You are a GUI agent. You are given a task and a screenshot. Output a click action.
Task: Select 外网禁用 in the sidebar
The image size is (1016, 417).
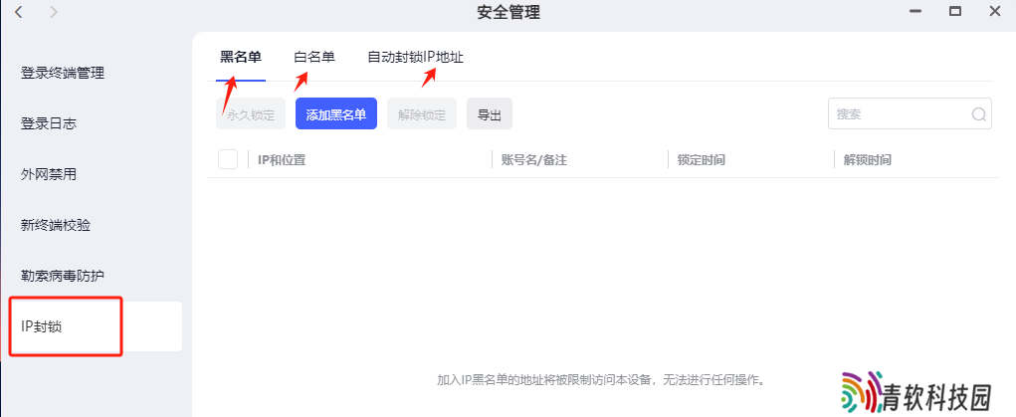click(x=49, y=174)
